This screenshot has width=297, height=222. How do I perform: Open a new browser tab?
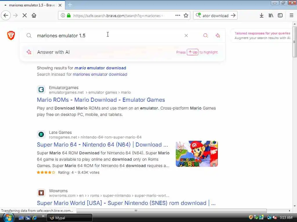[x=70, y=5]
